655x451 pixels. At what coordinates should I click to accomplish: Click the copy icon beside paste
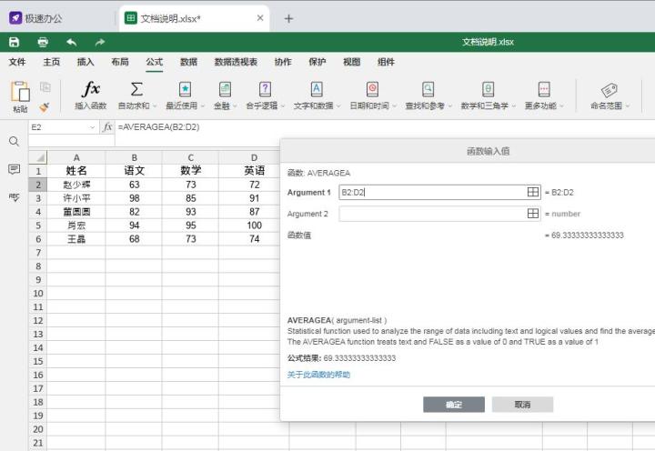45,87
